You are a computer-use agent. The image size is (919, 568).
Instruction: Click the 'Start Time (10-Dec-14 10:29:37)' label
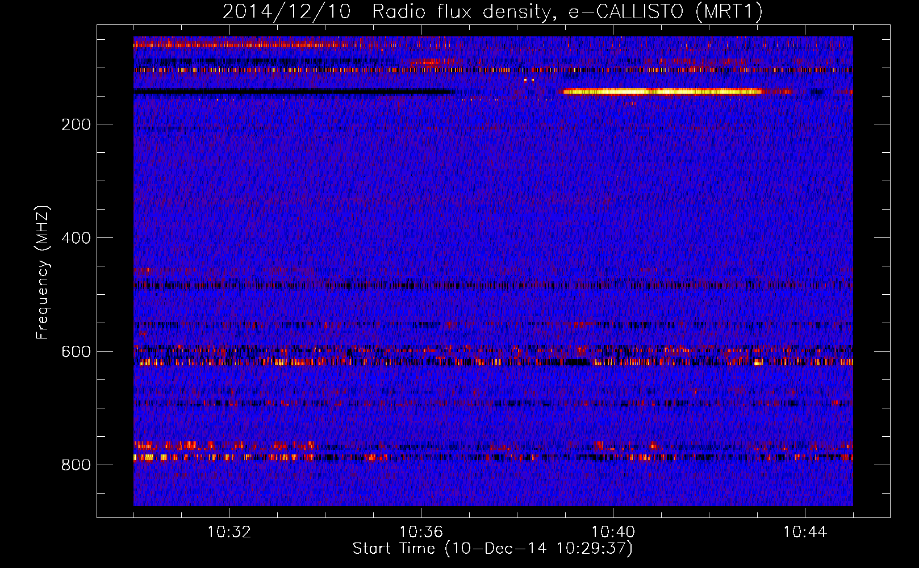492,549
